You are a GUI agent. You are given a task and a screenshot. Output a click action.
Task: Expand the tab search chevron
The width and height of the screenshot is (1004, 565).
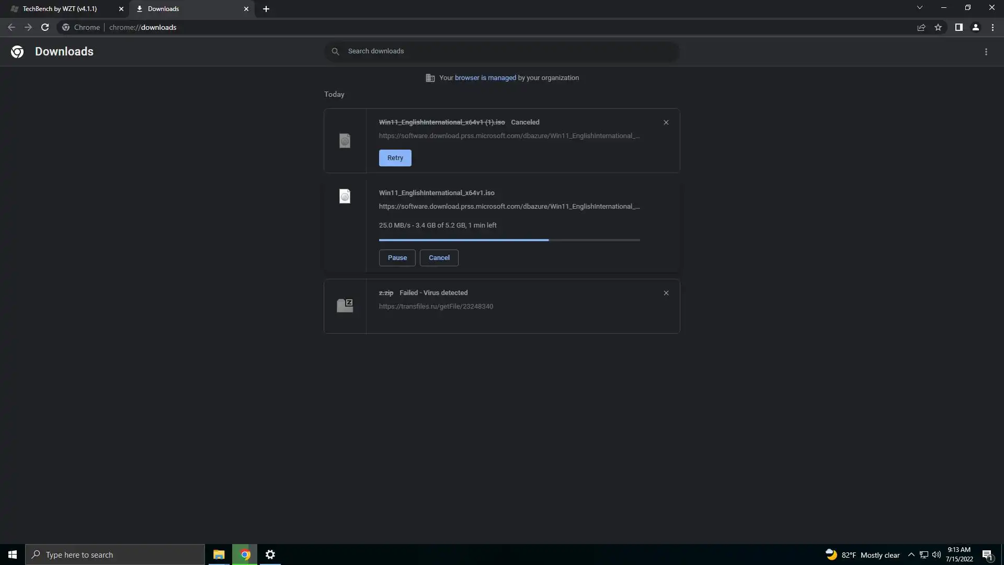pos(919,8)
